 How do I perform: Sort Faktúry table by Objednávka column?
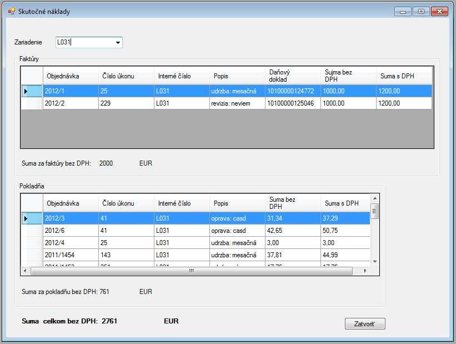tap(71, 76)
